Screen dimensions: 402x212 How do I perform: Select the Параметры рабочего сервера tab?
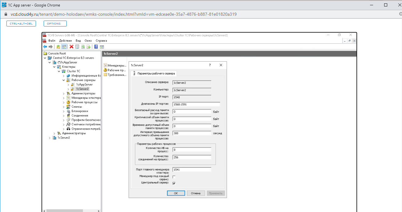(x=154, y=73)
